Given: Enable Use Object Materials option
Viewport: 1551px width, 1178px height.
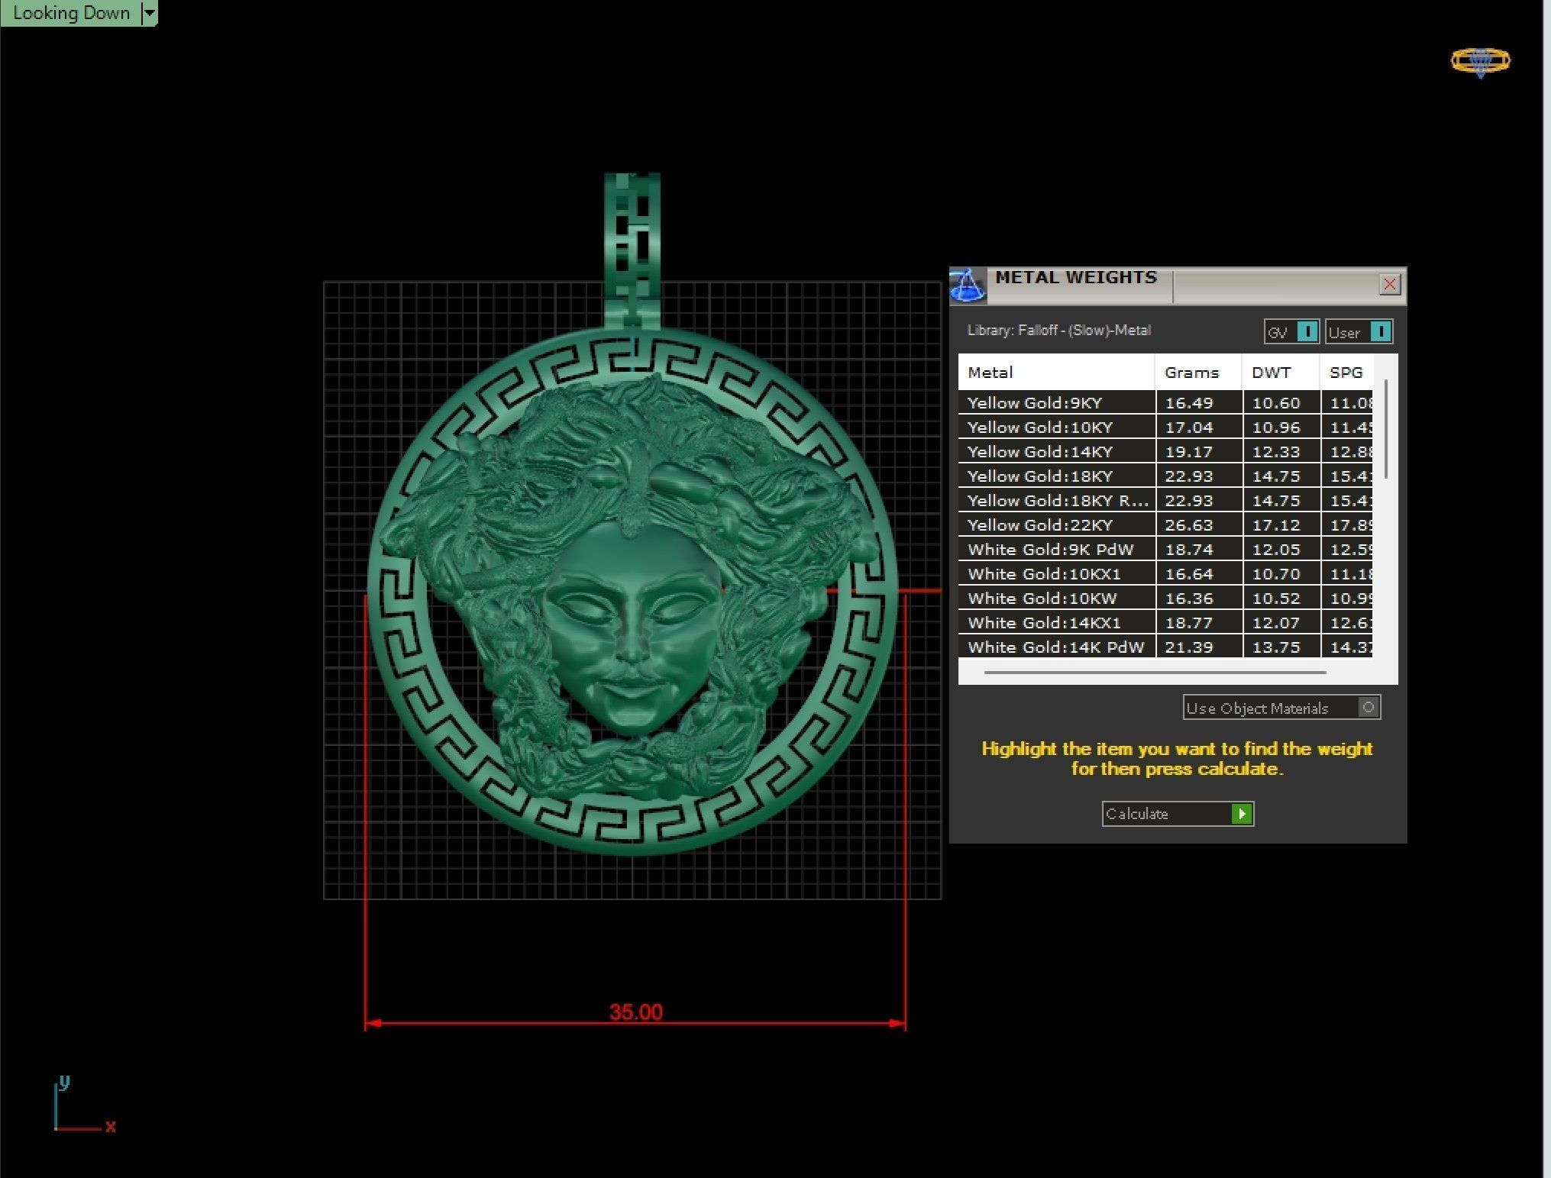Looking at the screenshot, I should click(1368, 708).
